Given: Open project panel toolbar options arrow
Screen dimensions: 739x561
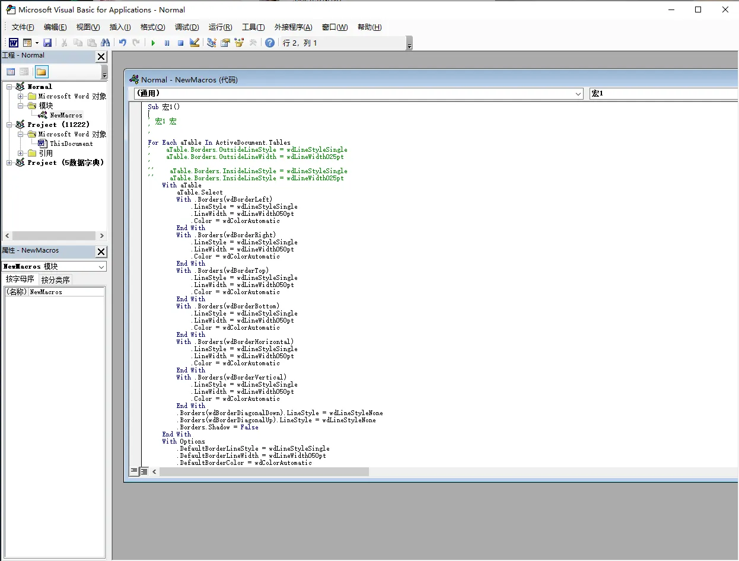Looking at the screenshot, I should [104, 72].
